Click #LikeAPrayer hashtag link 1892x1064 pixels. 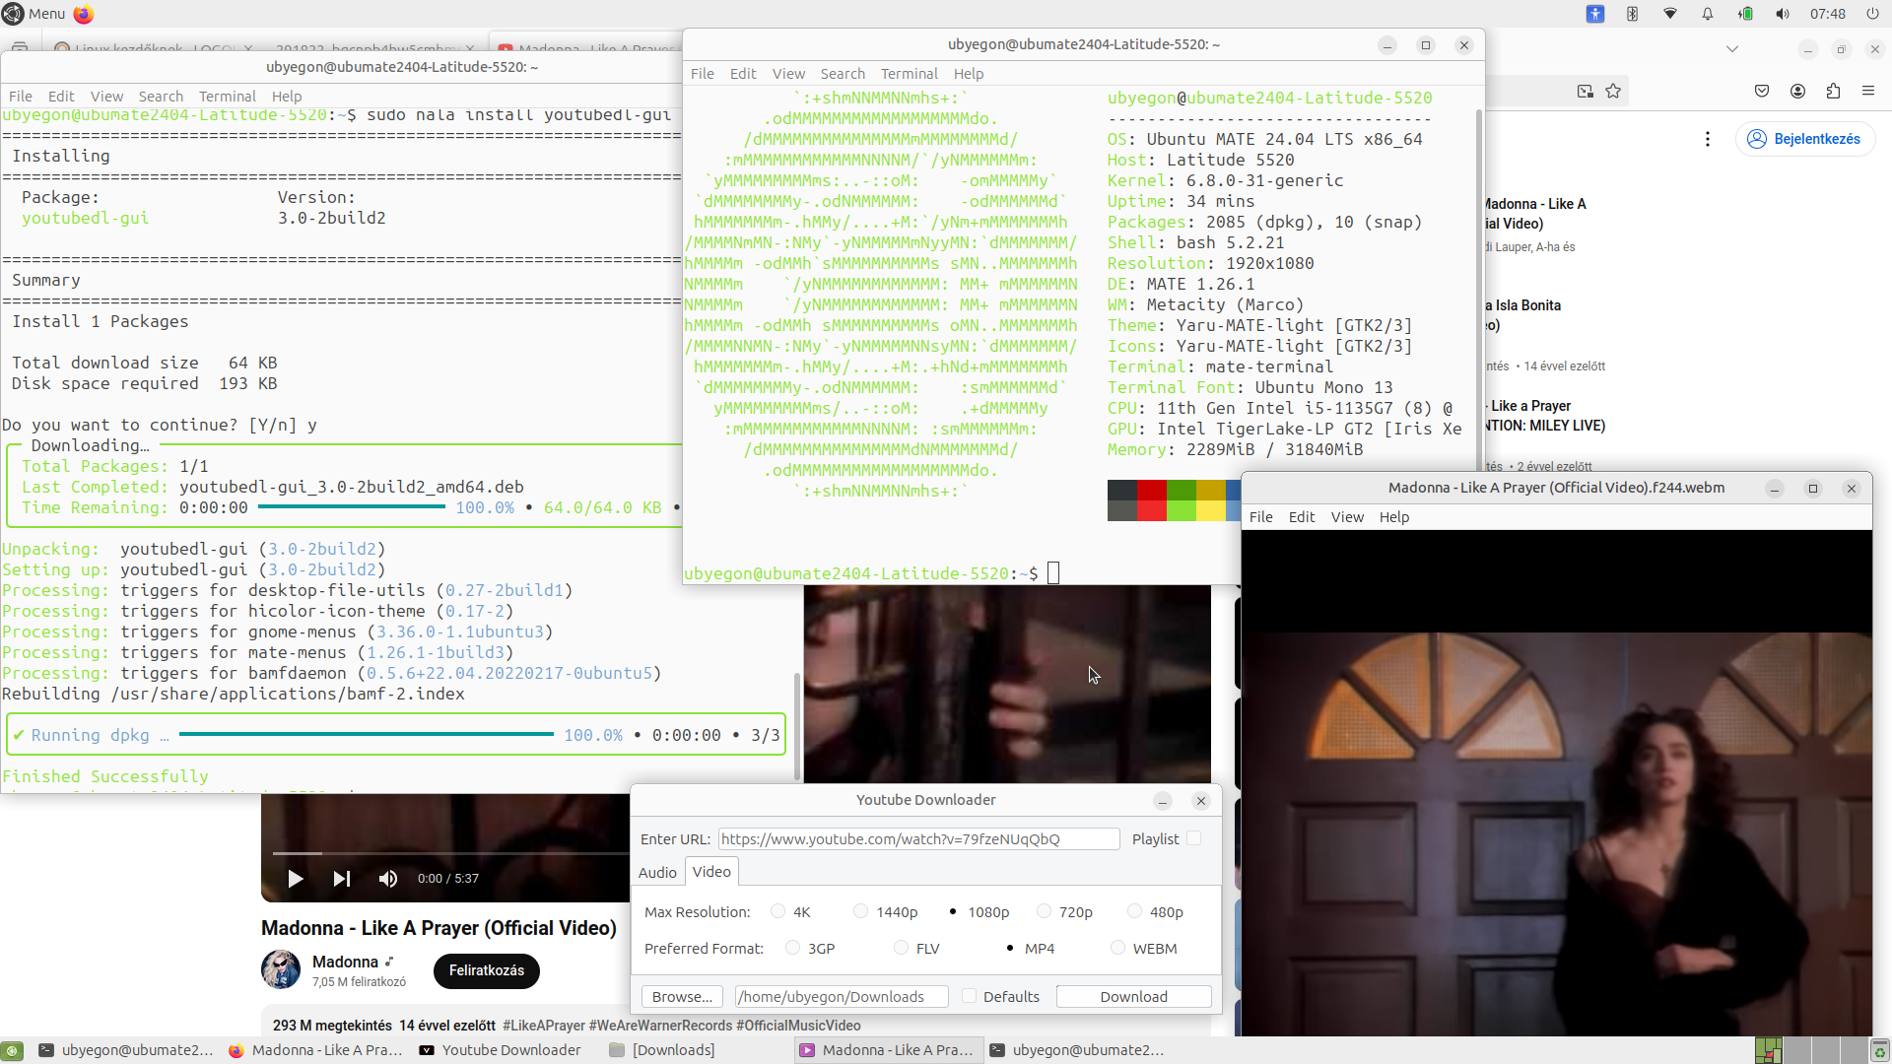543,1026
